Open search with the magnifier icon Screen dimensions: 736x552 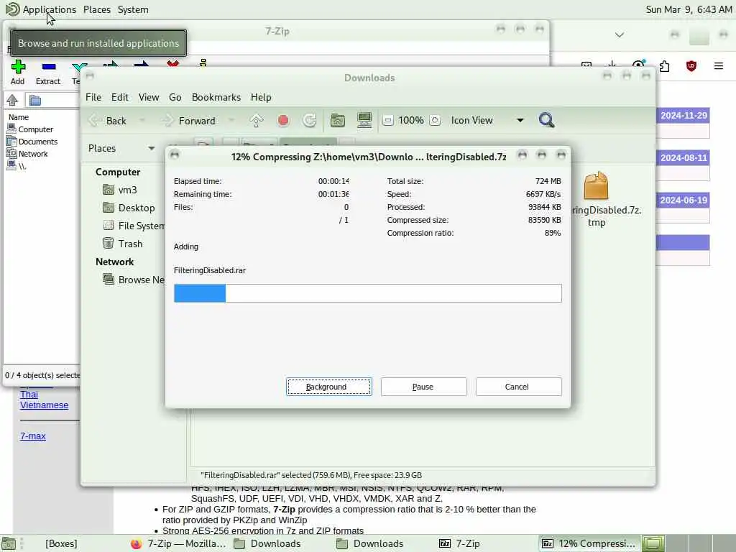(x=546, y=120)
